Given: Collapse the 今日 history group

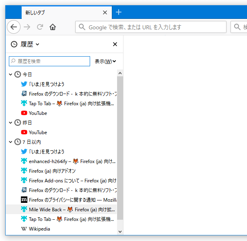Looking at the screenshot, I should pyautogui.click(x=10, y=74).
